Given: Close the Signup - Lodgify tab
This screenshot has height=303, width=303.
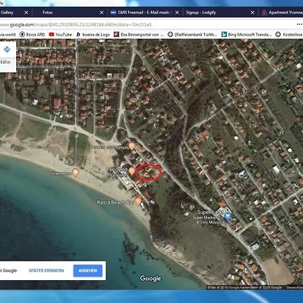Looking at the screenshot, I should point(252,13).
